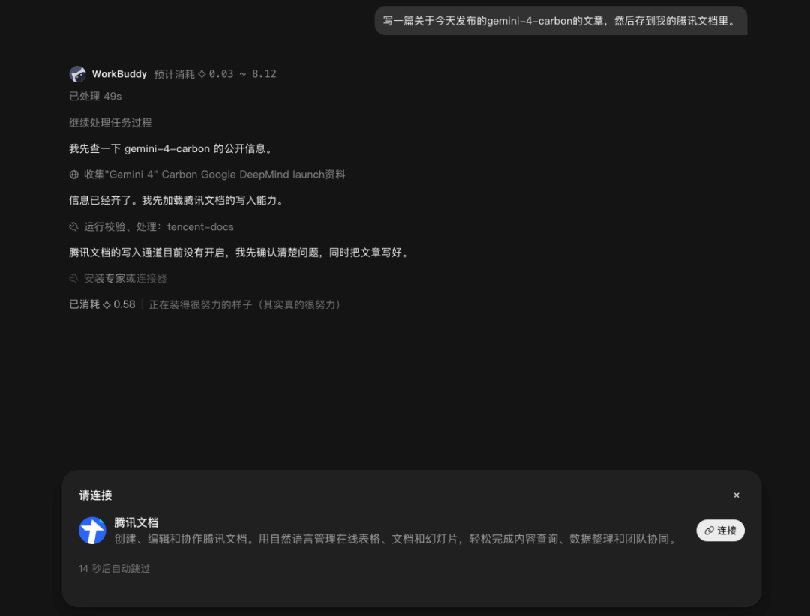Click the globe icon beside 收集 Gemini 4 资料
Screen dimensions: 810x616
(73, 175)
